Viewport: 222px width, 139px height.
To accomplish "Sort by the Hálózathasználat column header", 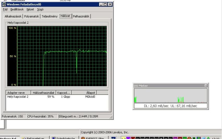I will pyautogui.click(x=43, y=93).
